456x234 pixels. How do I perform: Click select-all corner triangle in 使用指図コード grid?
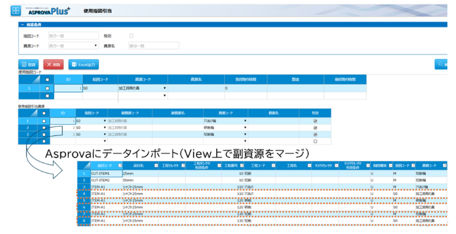(29, 79)
